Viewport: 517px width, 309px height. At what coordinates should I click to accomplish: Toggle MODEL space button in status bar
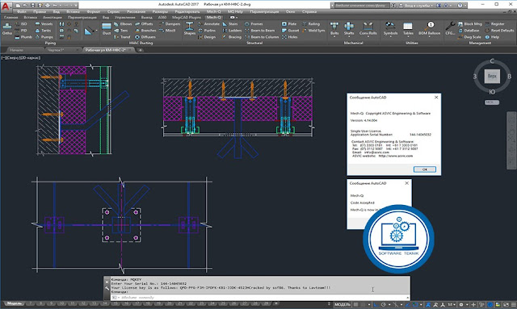[343, 304]
